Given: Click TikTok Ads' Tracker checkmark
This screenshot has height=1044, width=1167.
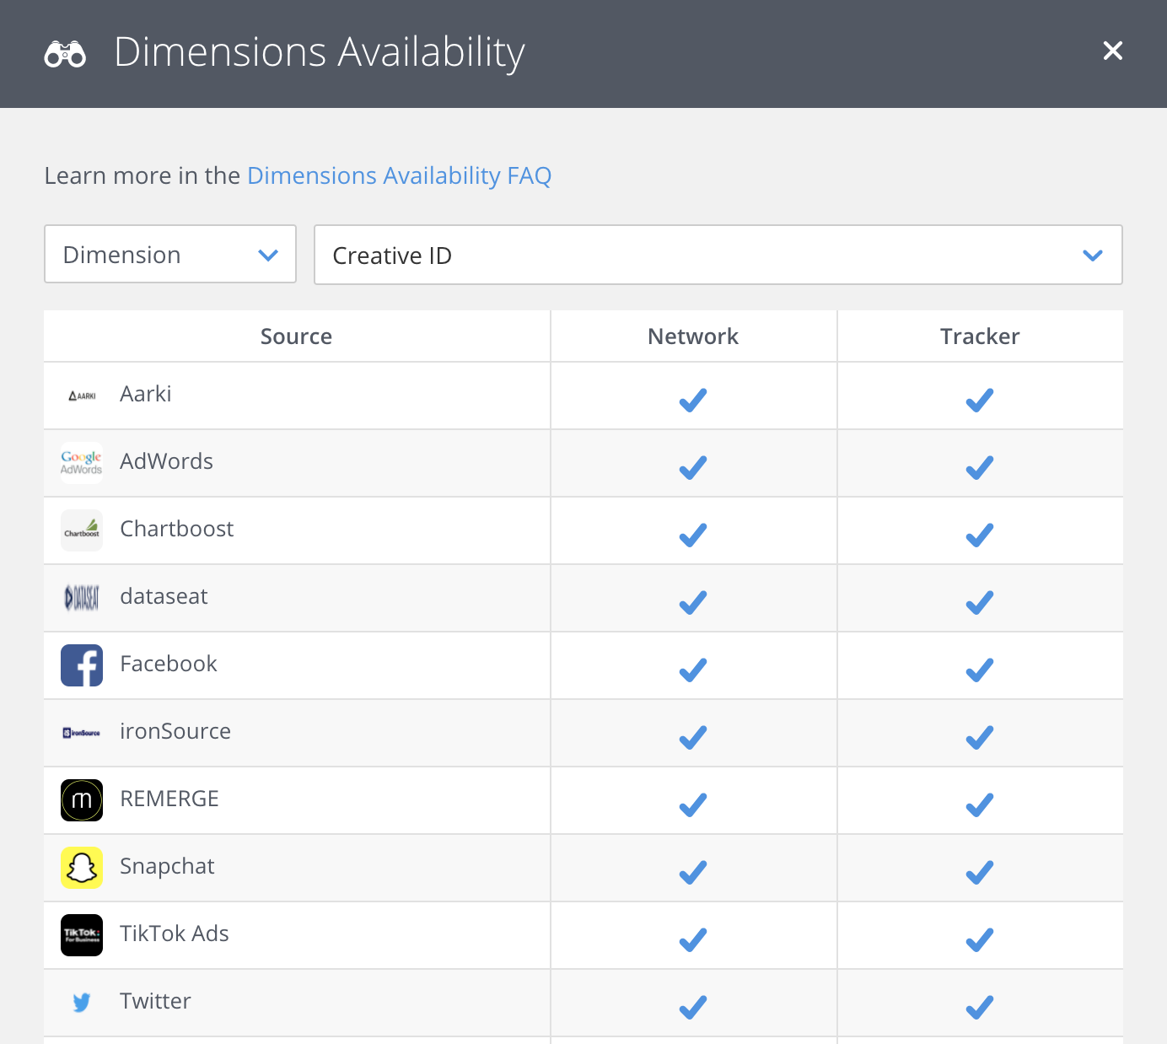Looking at the screenshot, I should point(980,939).
